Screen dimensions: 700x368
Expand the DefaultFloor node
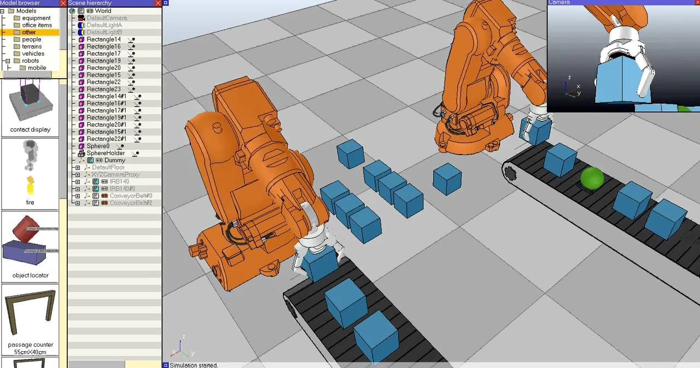point(78,167)
